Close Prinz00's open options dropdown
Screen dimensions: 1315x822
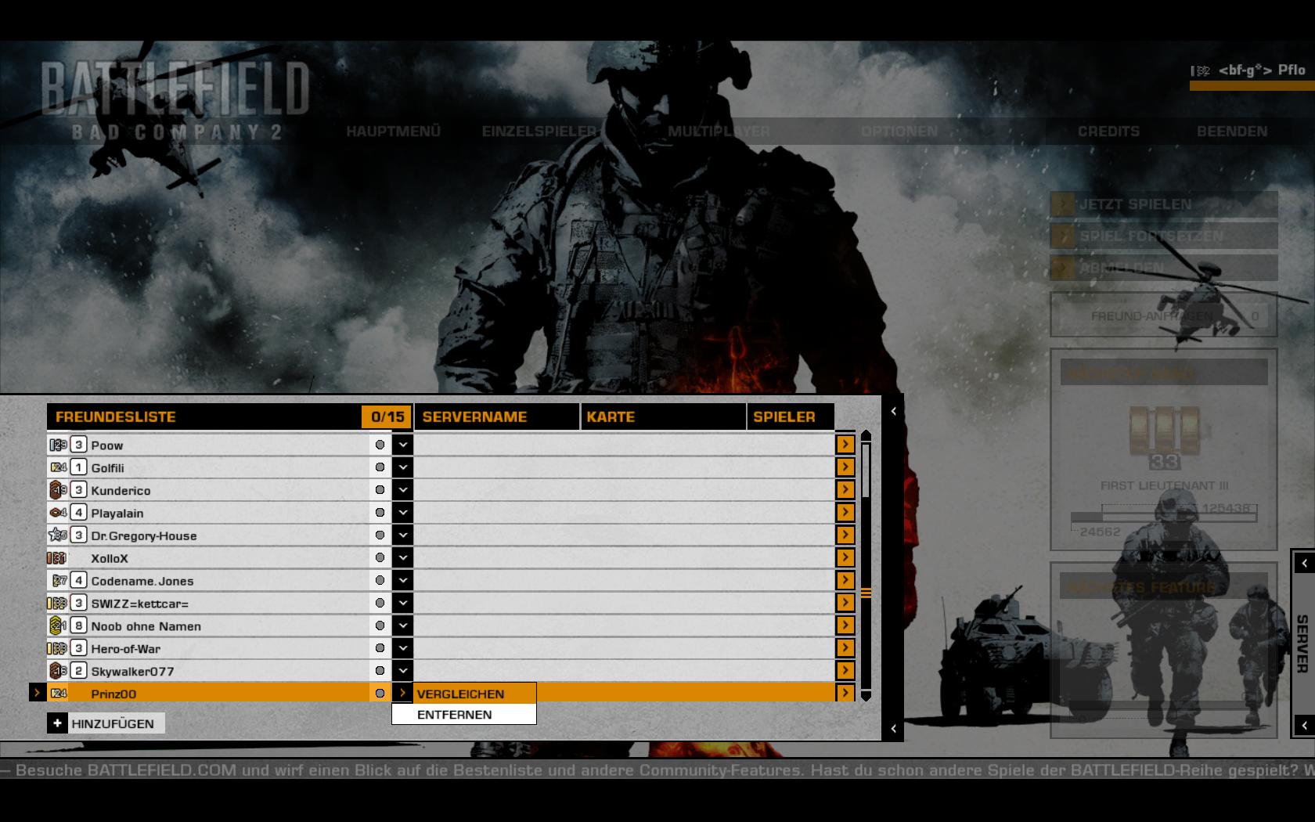tap(402, 693)
